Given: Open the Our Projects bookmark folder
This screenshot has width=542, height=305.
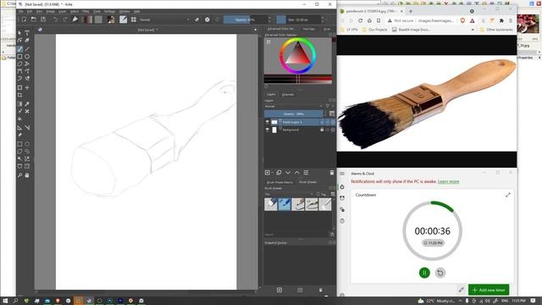Looking at the screenshot, I should 374,30.
